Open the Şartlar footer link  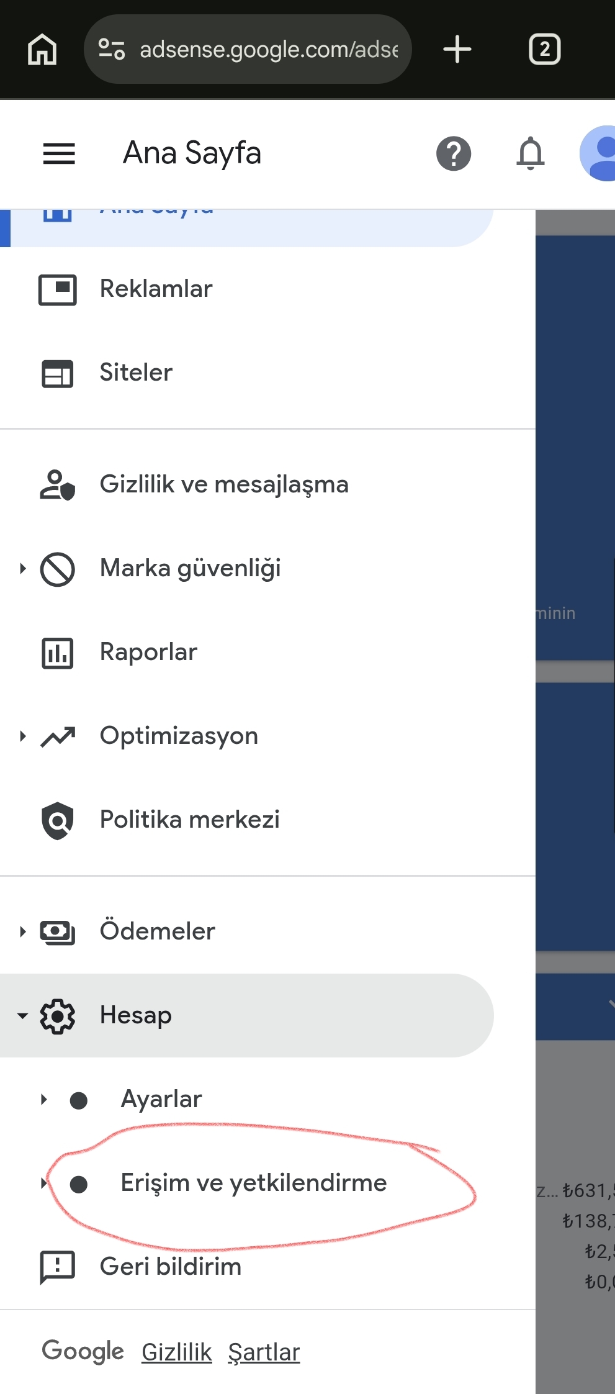point(264,1352)
